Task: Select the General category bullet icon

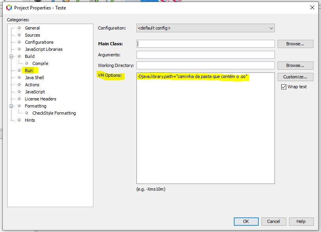Action: point(19,28)
